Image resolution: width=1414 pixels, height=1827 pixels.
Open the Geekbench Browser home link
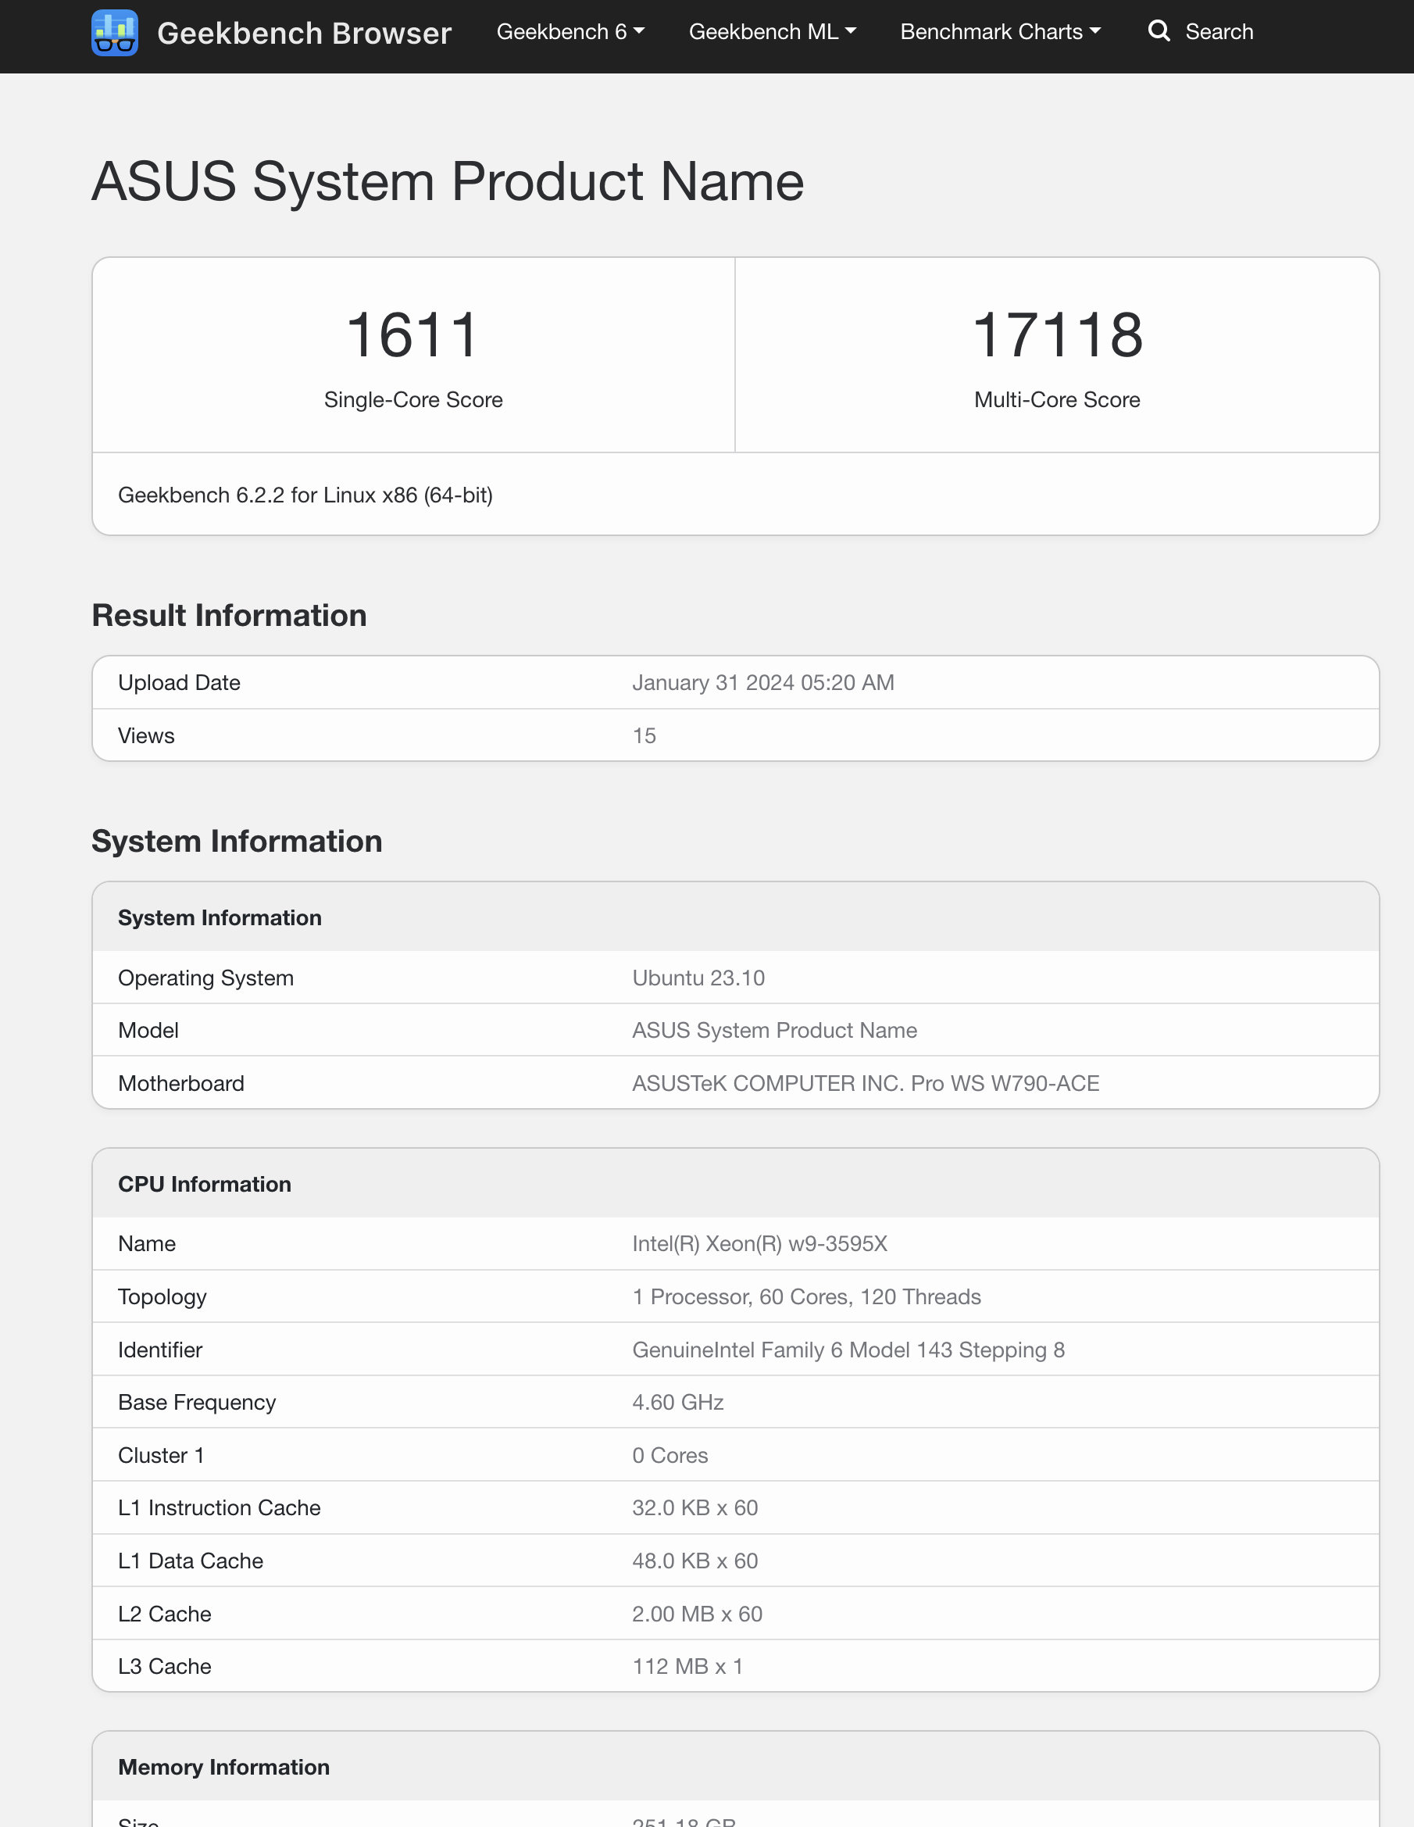coord(305,33)
